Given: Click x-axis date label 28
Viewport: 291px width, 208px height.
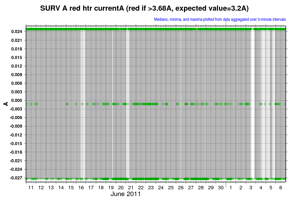Looking at the screenshot, I should coord(201,188).
